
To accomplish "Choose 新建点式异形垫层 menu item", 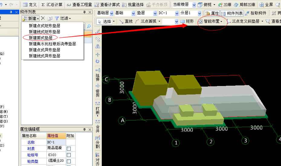I will tap(44, 50).
